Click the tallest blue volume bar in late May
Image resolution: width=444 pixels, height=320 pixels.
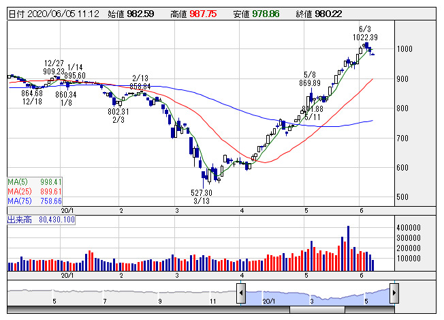point(348,248)
